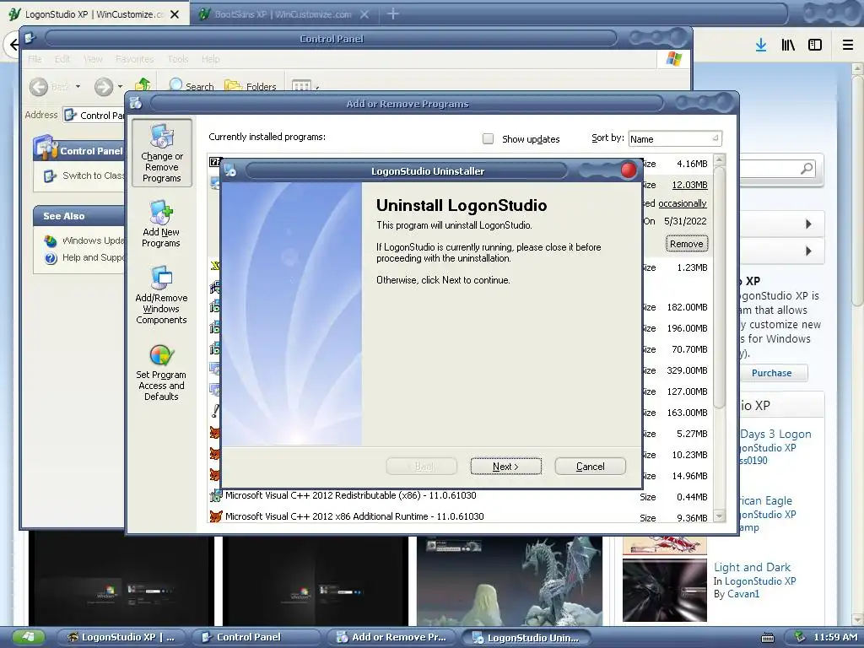Click the search magnifier on the webpage

pyautogui.click(x=806, y=168)
